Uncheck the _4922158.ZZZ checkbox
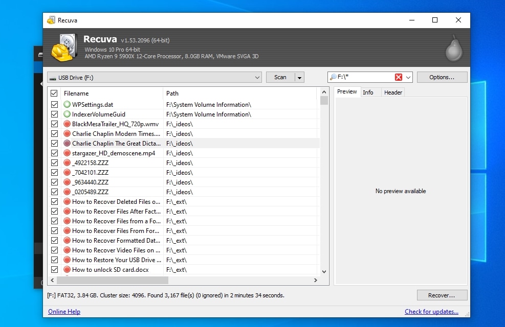 tap(54, 162)
